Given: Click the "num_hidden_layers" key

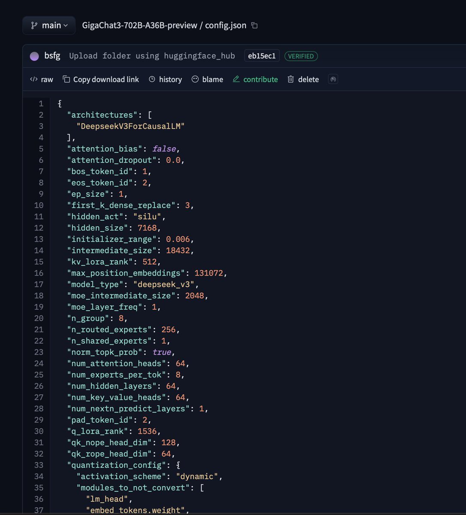Looking at the screenshot, I should pyautogui.click(x=112, y=386).
